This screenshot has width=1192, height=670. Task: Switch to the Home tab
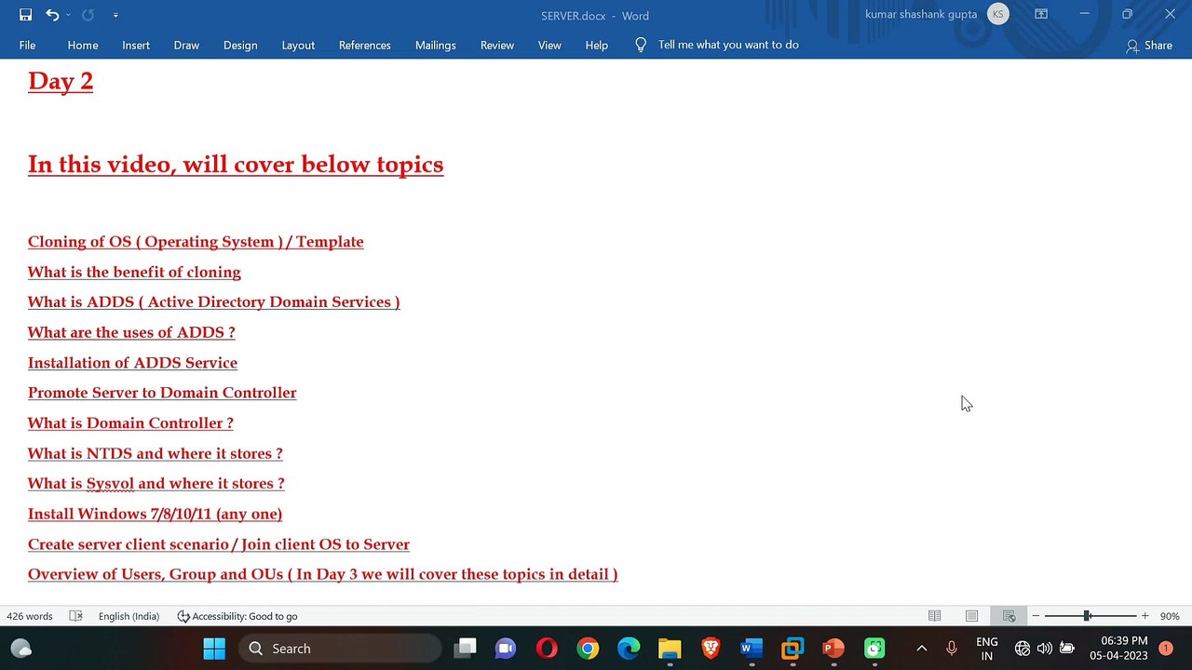click(83, 45)
